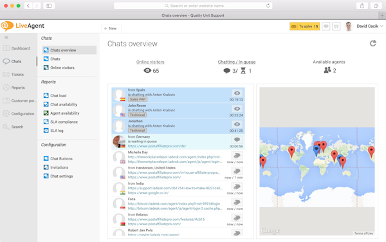The width and height of the screenshot is (386, 242).
Task: Click the Chatting / In queue link
Action: click(237, 62)
